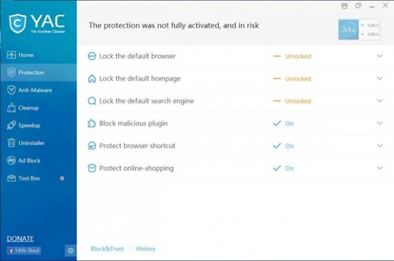Viewport: 394px width, 261px height.
Task: Click the Tool Box red notification dot
Action: [62, 178]
